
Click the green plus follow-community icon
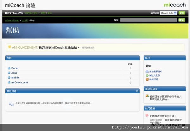(x=147, y=75)
